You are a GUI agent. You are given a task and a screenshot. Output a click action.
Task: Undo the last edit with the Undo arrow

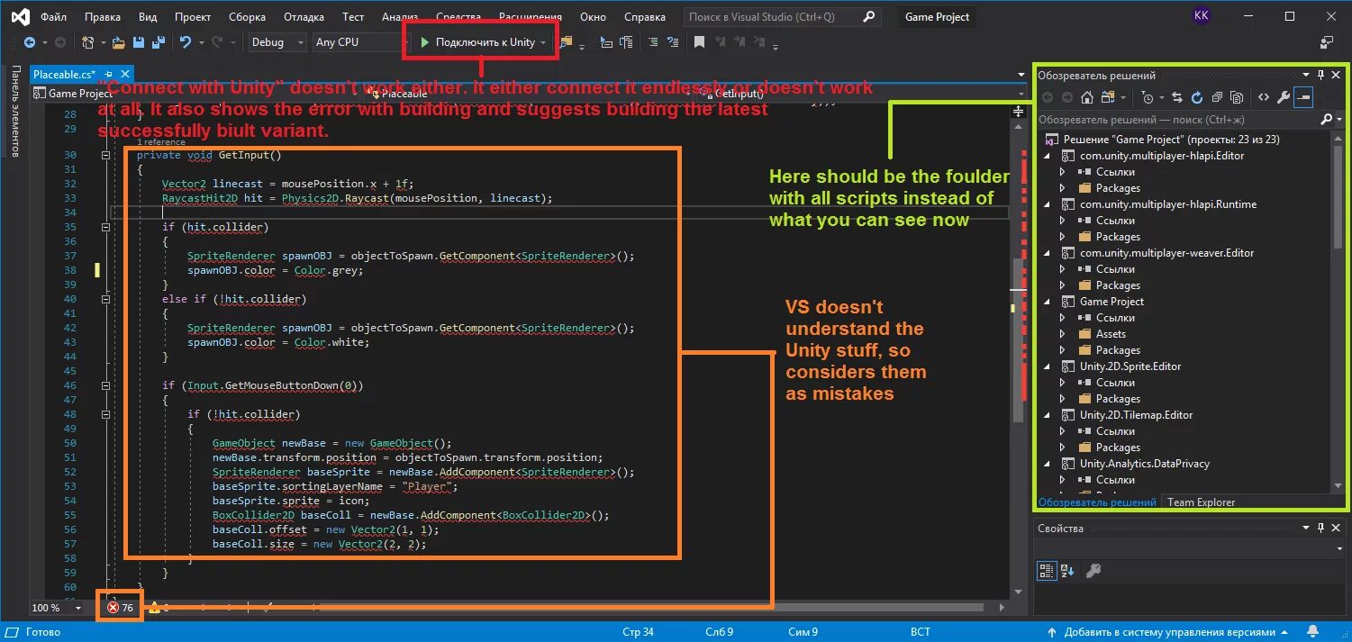186,42
